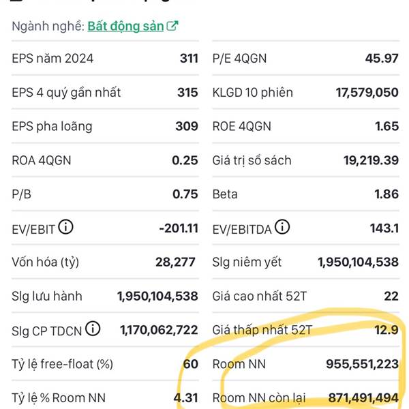Select the Slg niêm yết value
Viewport: 409px width, 409px height.
pos(358,262)
